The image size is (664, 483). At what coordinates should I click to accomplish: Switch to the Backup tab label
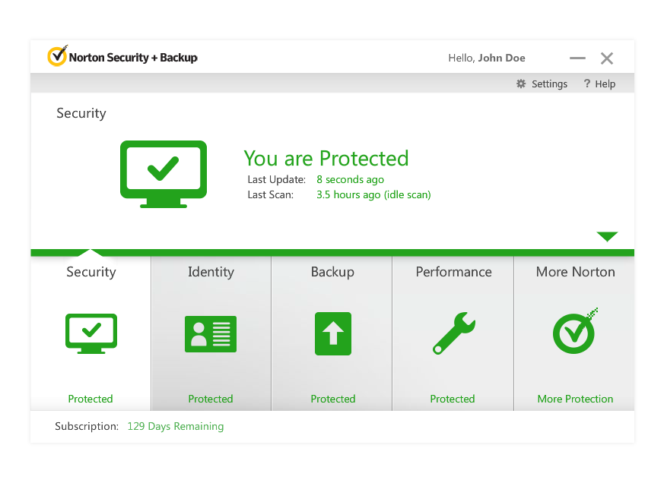coord(332,272)
